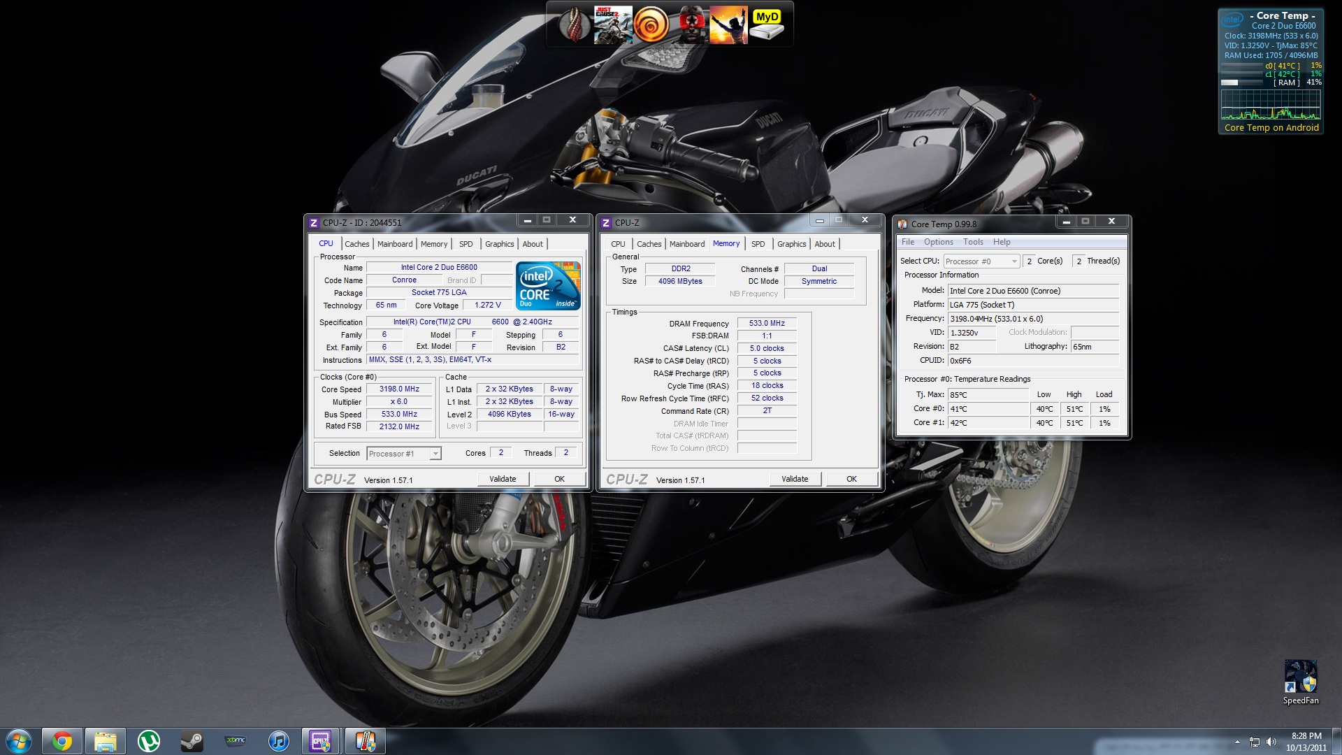Open iTunes from the taskbar

(x=278, y=741)
